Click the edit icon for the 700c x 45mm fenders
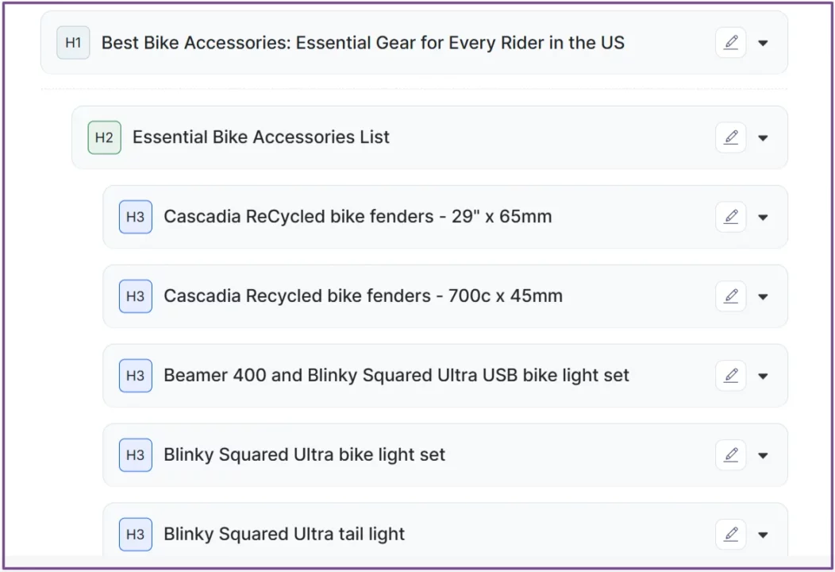 (x=730, y=296)
